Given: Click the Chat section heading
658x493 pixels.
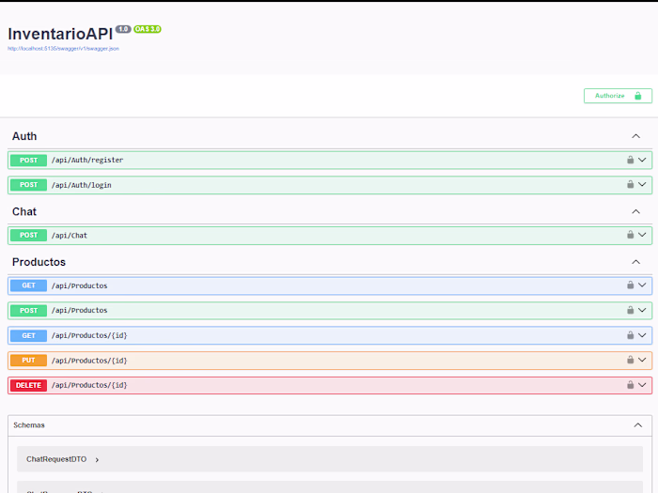Looking at the screenshot, I should 24,211.
